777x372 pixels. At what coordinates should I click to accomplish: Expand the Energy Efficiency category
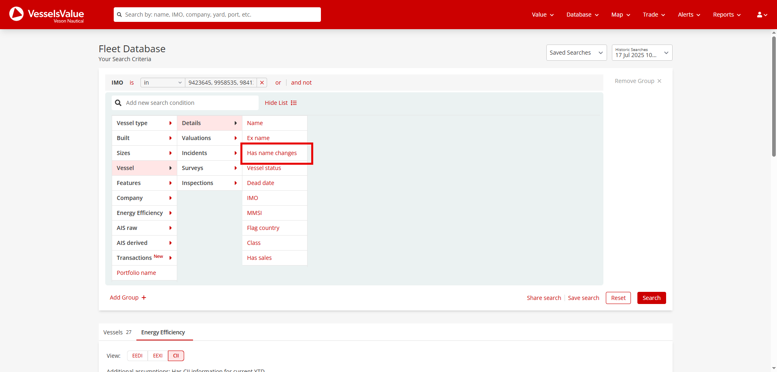tap(144, 213)
